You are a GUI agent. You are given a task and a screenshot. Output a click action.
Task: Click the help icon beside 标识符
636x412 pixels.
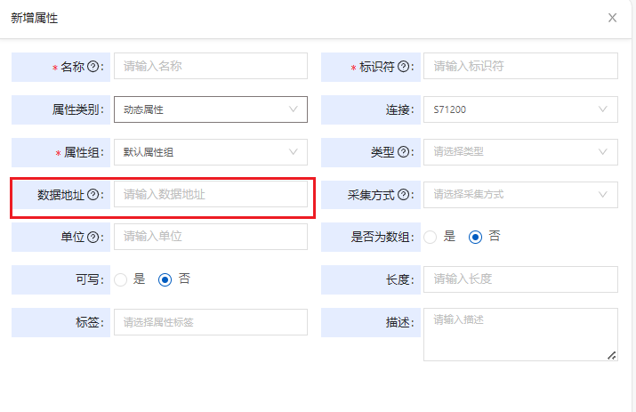point(403,66)
